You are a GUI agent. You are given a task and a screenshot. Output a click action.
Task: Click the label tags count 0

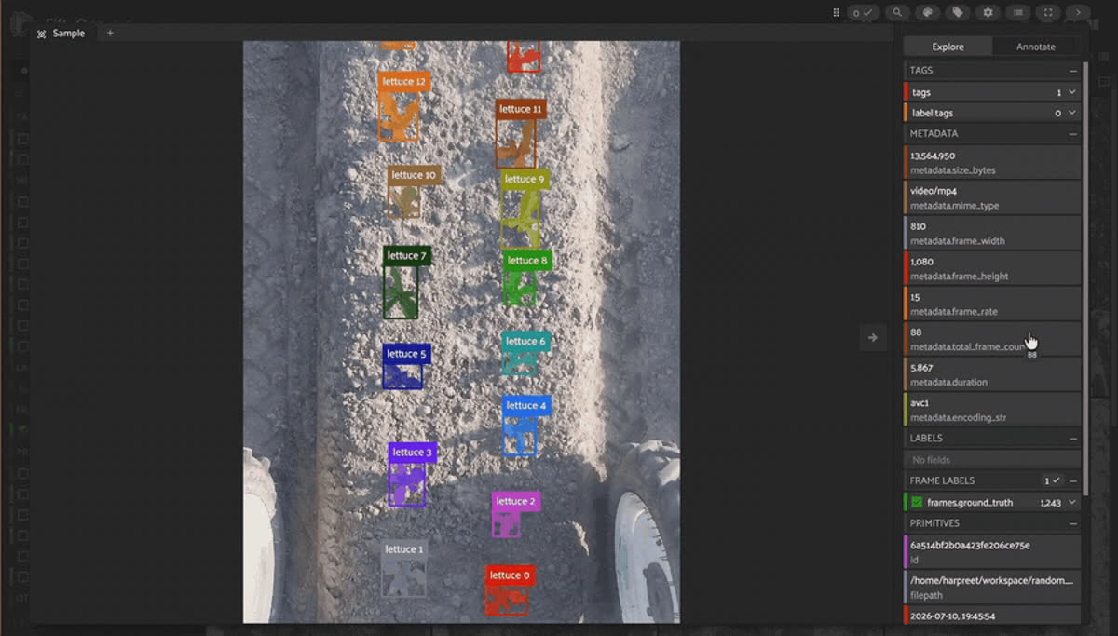point(1057,113)
